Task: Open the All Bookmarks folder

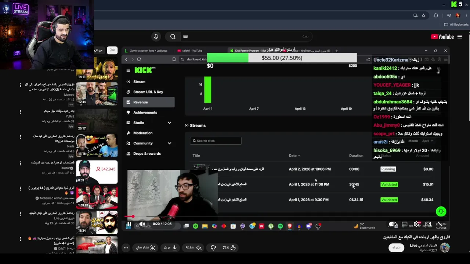Action: tap(456, 25)
